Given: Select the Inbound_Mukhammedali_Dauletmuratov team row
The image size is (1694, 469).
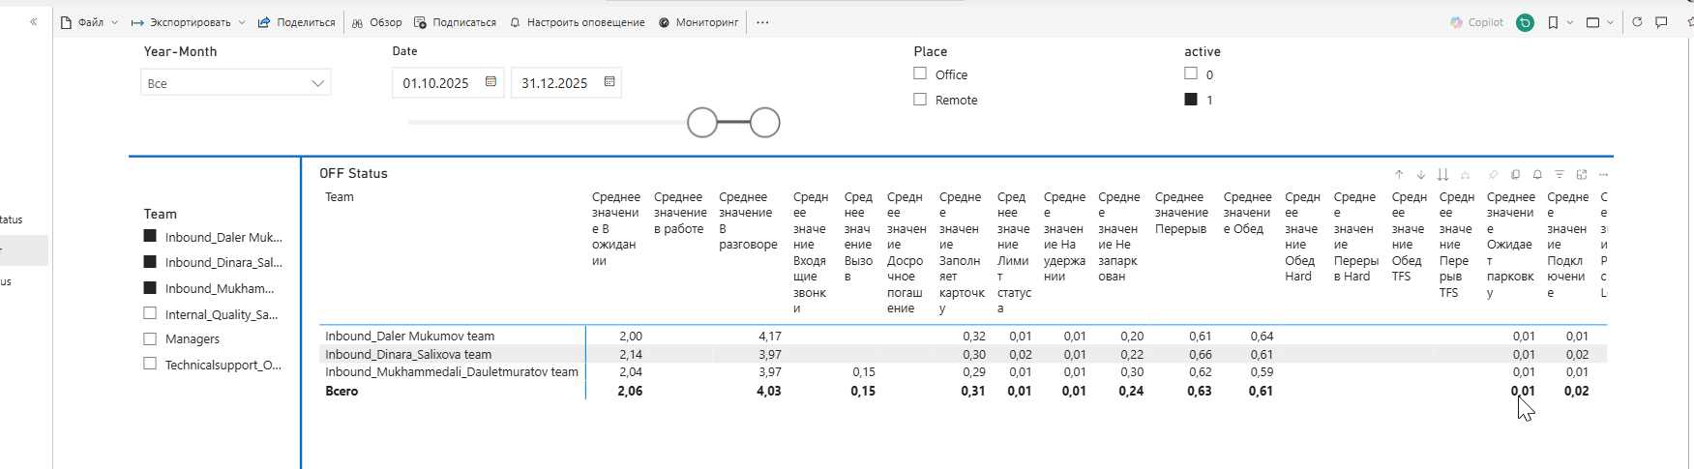Looking at the screenshot, I should [452, 372].
